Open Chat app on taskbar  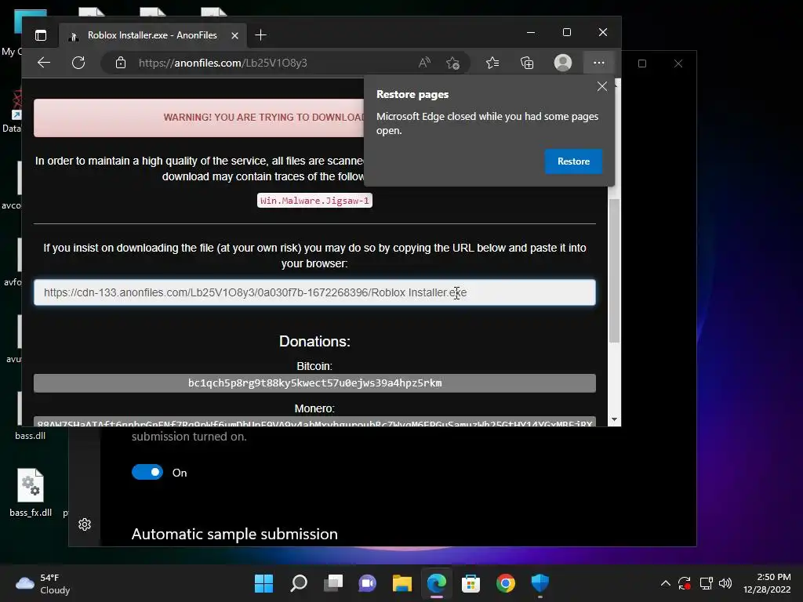pos(367,583)
